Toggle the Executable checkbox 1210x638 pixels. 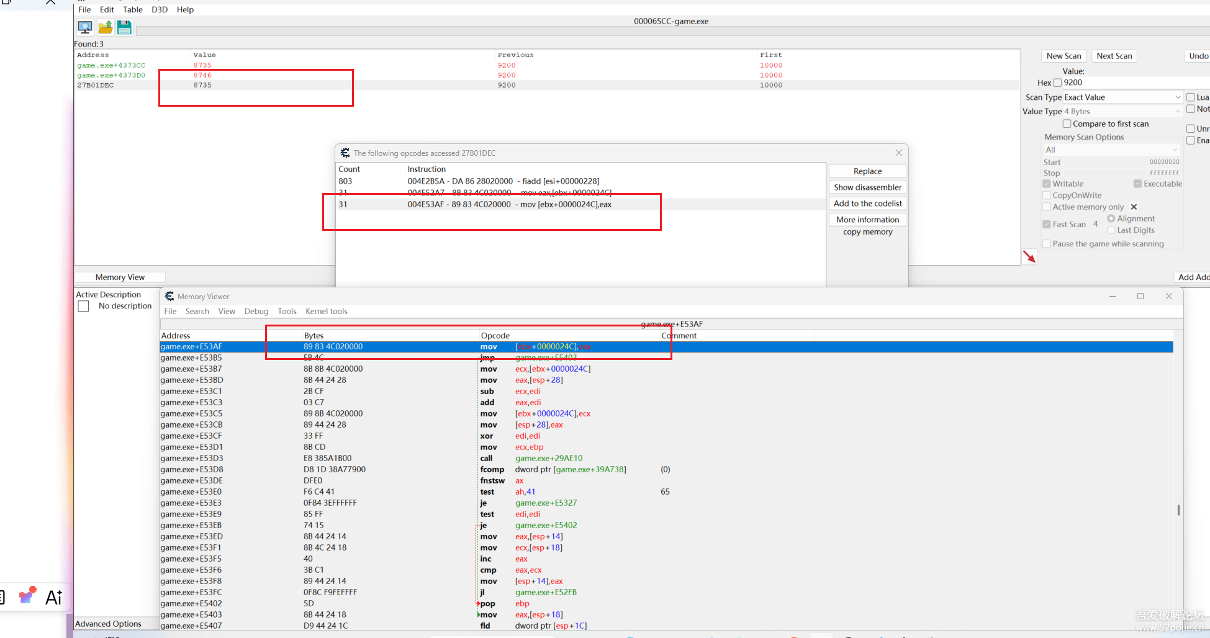tap(1137, 184)
